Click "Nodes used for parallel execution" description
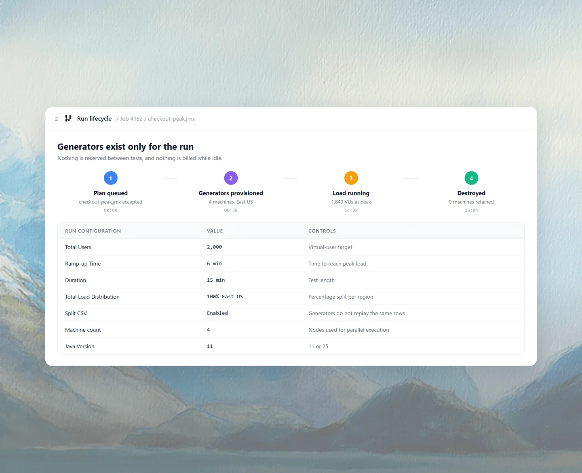This screenshot has width=582, height=473. click(x=349, y=330)
